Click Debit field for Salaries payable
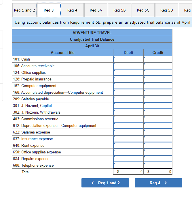The image size is (192, 201). (128, 99)
